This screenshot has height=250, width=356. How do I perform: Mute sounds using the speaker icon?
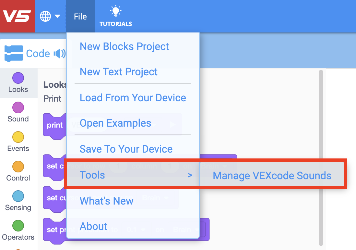pyautogui.click(x=60, y=53)
